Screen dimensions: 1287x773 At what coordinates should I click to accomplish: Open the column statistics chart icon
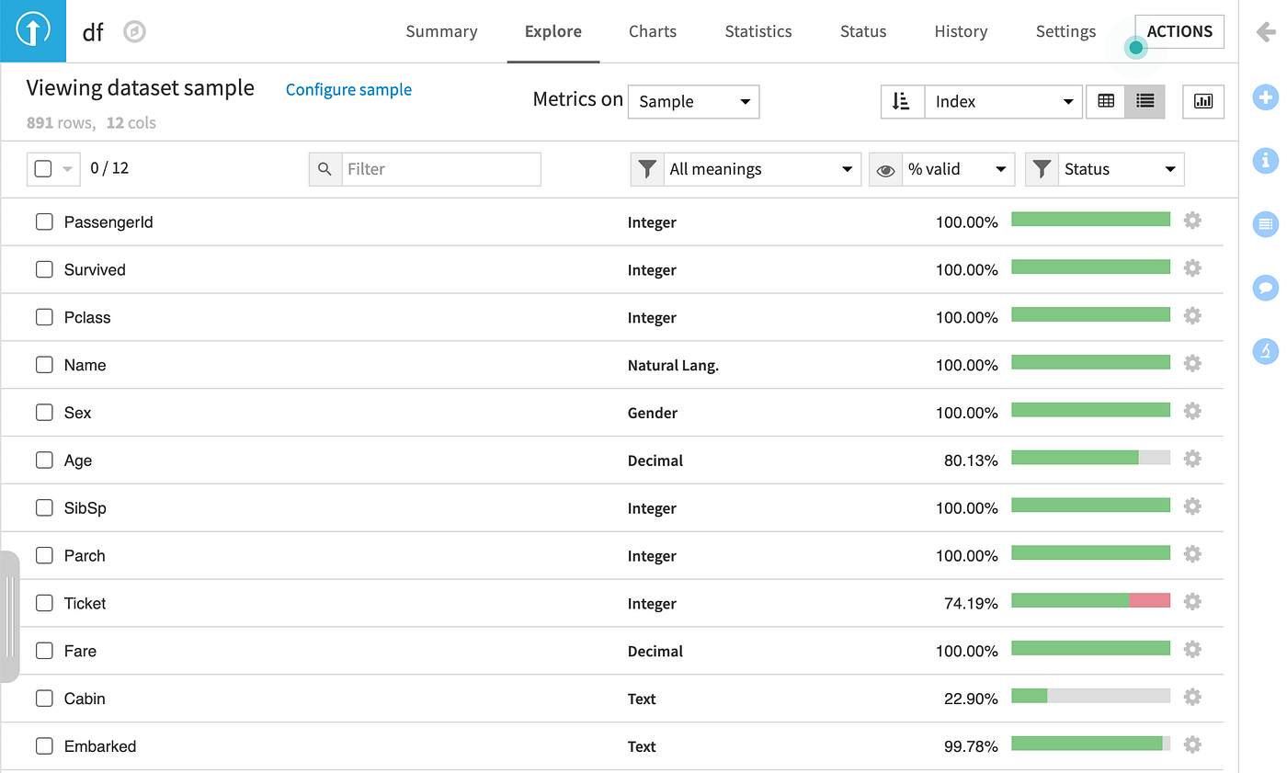pyautogui.click(x=1203, y=101)
